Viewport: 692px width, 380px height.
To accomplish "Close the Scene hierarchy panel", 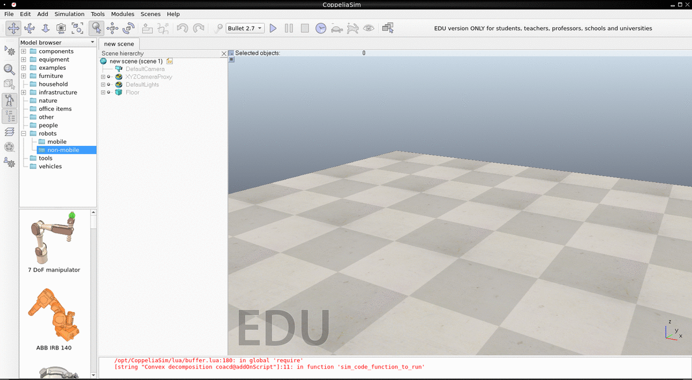I will click(x=224, y=54).
